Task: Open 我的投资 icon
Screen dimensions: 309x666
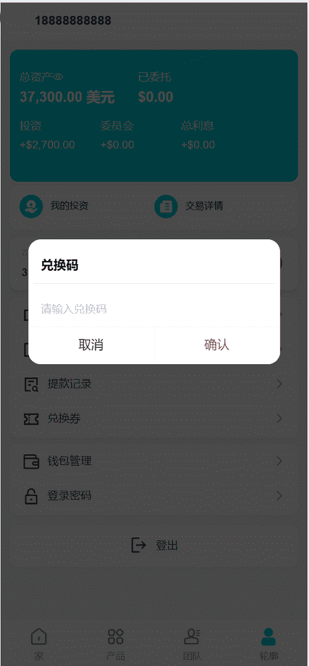Action: click(x=32, y=207)
